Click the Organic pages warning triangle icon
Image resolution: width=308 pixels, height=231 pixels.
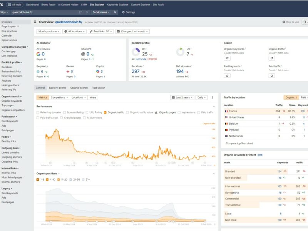coord(156,112)
